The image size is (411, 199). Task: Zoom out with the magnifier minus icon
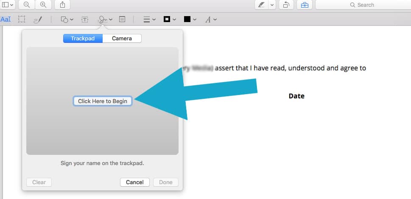click(26, 5)
